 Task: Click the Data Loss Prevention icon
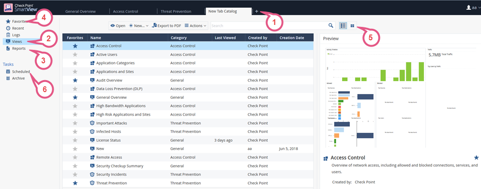pyautogui.click(x=92, y=89)
